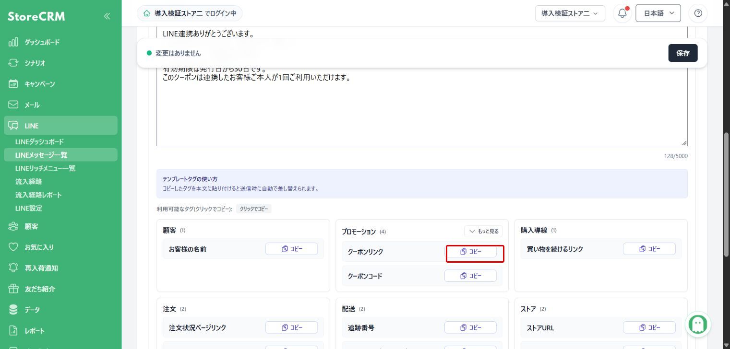Click the customers people icon
730x349 pixels.
point(13,226)
